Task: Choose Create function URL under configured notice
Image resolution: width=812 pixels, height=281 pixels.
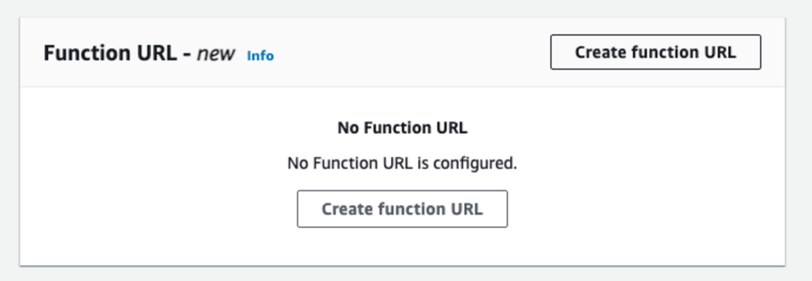Action: [402, 209]
